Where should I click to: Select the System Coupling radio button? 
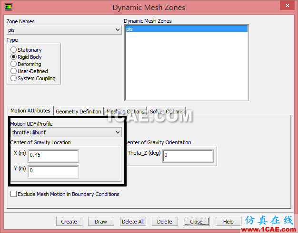(13, 78)
